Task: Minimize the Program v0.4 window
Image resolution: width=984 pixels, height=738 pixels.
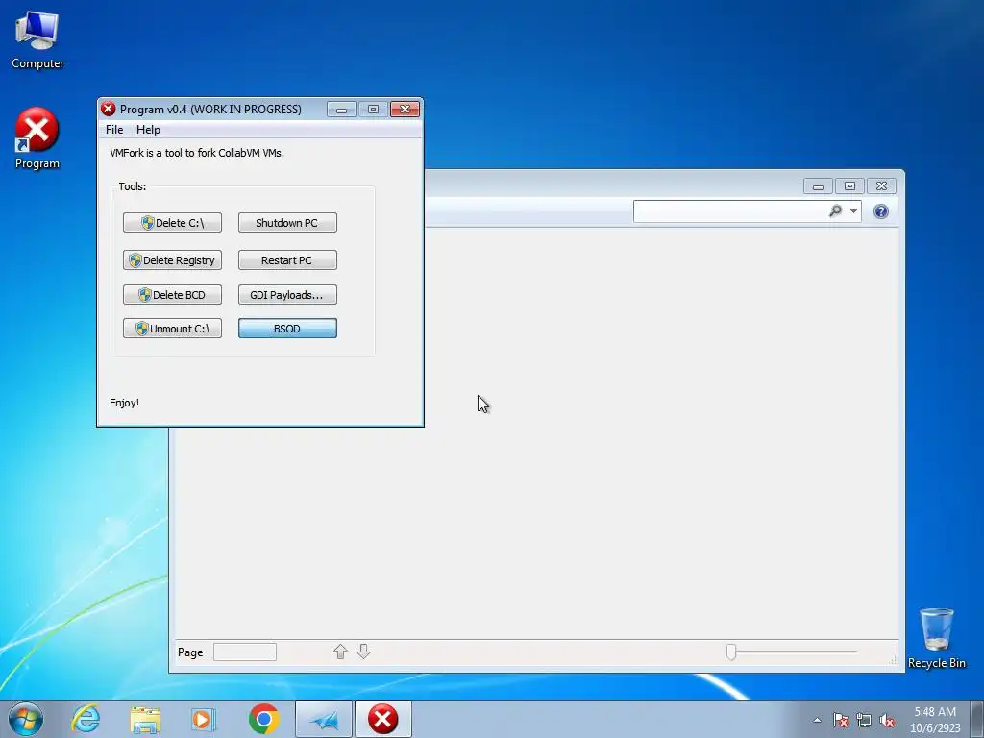Action: pos(341,110)
